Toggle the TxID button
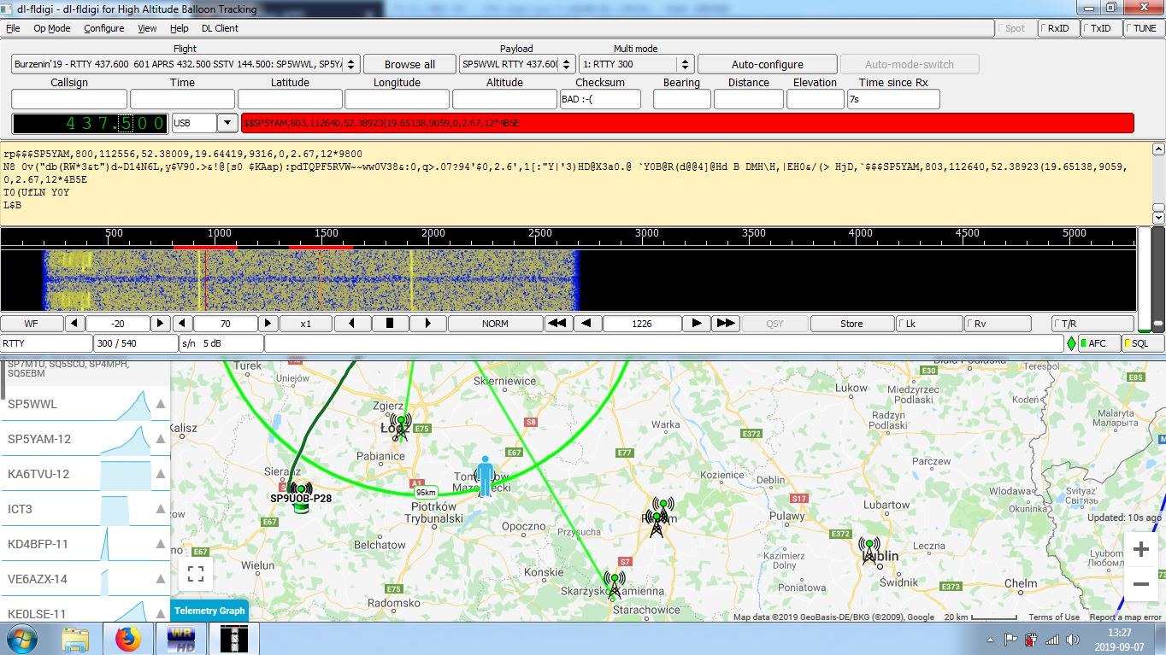The width and height of the screenshot is (1166, 655). point(1100,28)
